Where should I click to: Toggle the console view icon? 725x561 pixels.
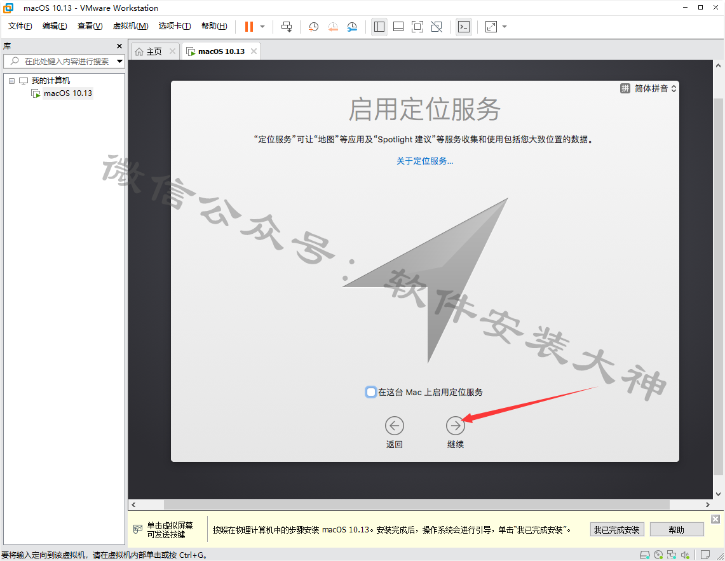point(464,27)
